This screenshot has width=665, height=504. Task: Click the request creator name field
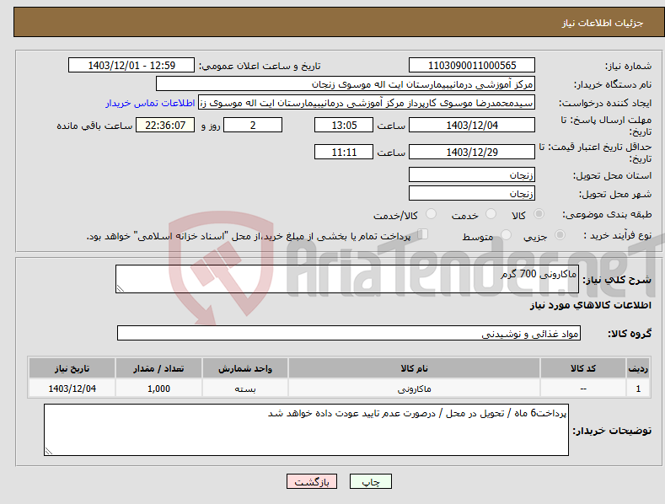coord(367,103)
